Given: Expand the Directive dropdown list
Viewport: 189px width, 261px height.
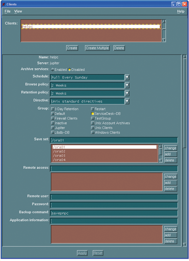Looking at the screenshot, I should (127, 101).
